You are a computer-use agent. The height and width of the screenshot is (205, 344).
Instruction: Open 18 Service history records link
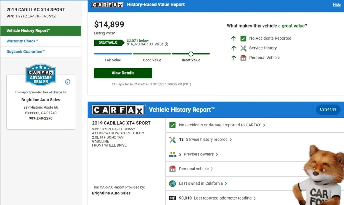(203, 140)
